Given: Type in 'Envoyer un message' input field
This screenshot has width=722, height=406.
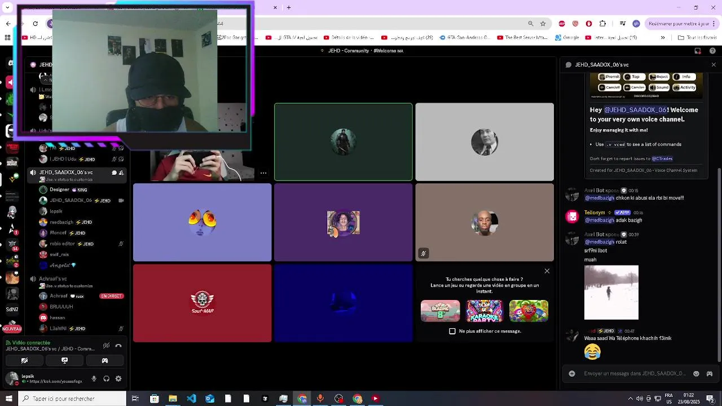Looking at the screenshot, I should [635, 373].
